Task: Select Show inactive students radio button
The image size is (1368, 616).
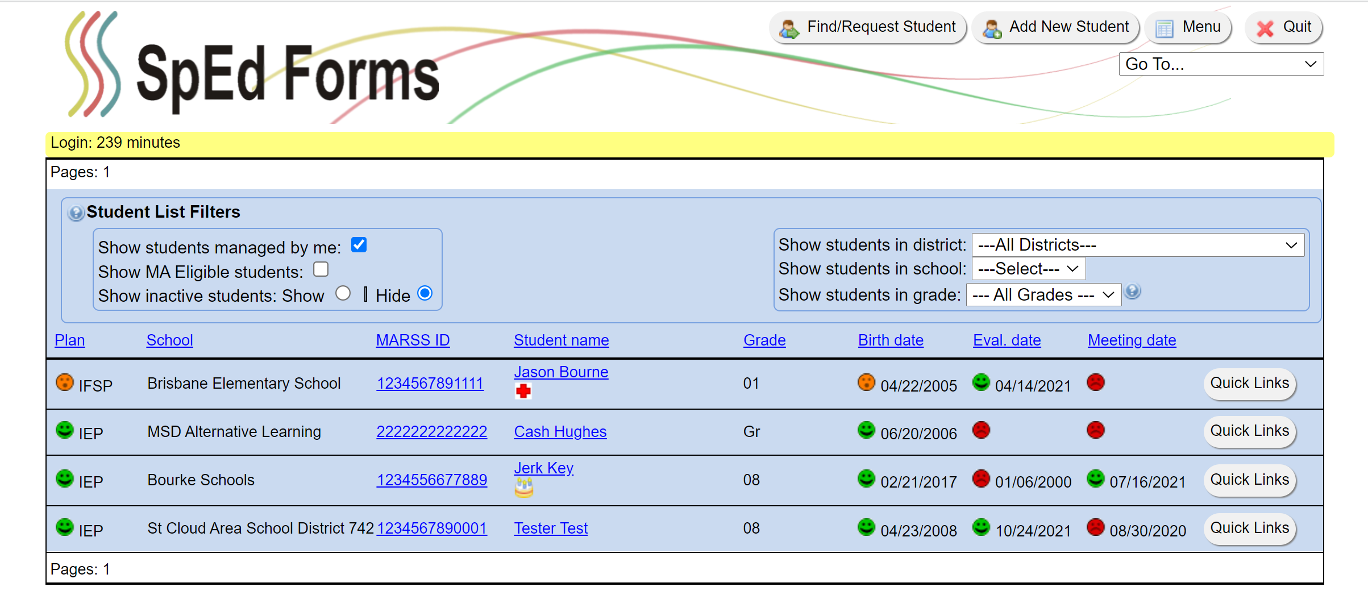Action: (x=343, y=293)
